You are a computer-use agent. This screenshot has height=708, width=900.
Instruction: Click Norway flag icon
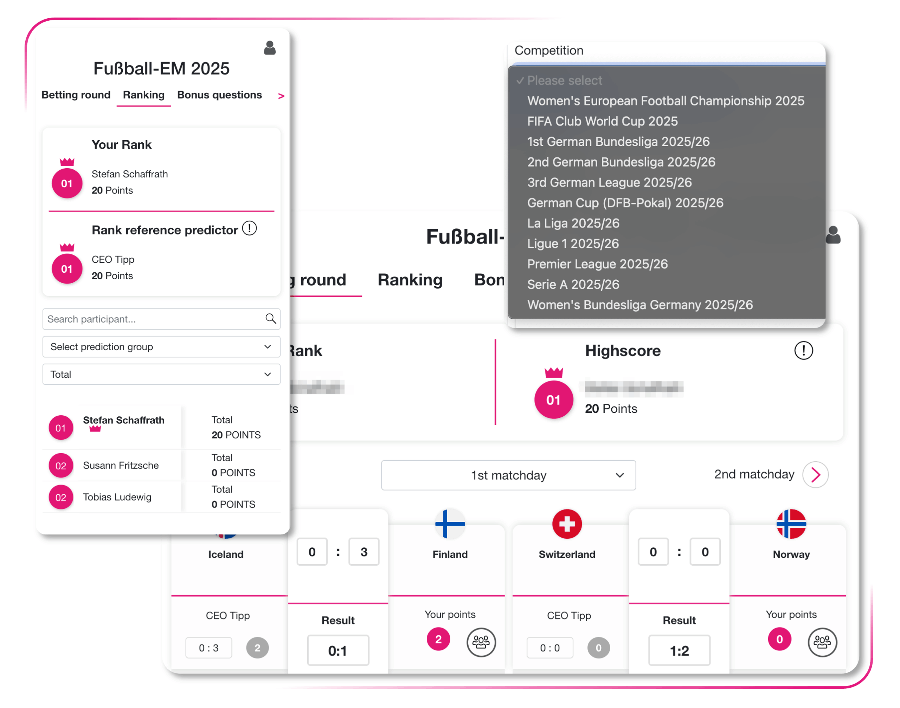tap(791, 524)
